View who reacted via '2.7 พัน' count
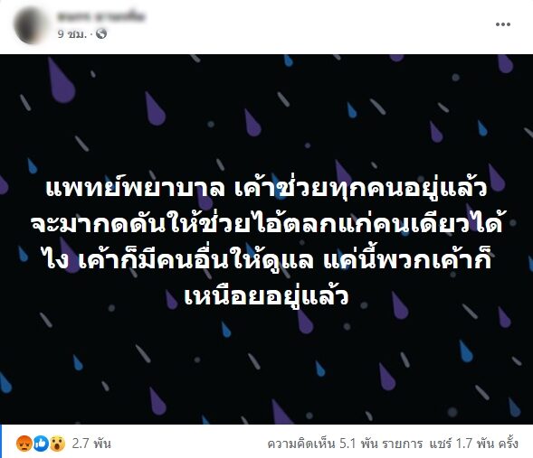Screen dimensions: 533x458 91,444
